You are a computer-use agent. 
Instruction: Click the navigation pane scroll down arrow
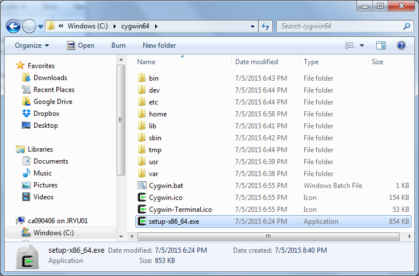coord(121,236)
